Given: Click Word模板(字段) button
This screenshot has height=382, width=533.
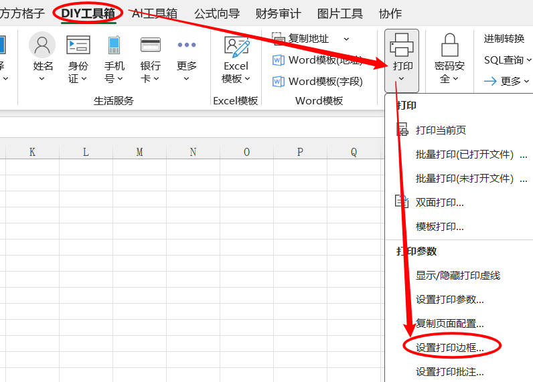Looking at the screenshot, I should [318, 82].
